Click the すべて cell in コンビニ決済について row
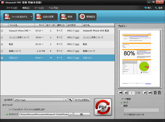Image resolution: width=165 pixels, height=122 pixels. (x=60, y=37)
